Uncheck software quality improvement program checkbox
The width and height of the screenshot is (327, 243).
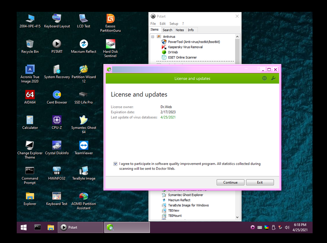115,164
